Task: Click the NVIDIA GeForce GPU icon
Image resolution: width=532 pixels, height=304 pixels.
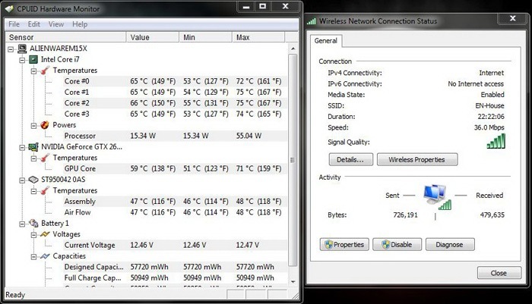Action: 33,147
